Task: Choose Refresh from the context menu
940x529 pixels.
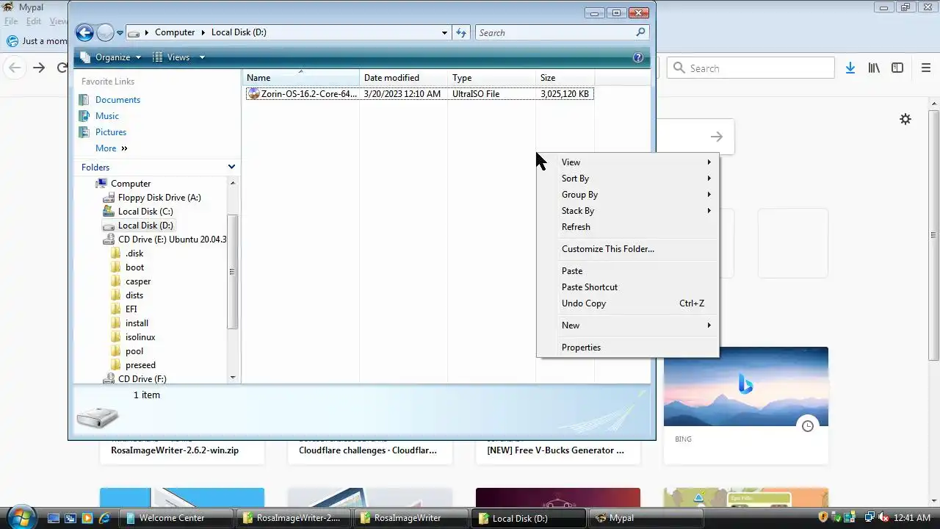Action: coord(628,227)
